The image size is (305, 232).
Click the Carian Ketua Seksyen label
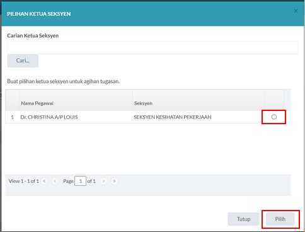(x=33, y=36)
